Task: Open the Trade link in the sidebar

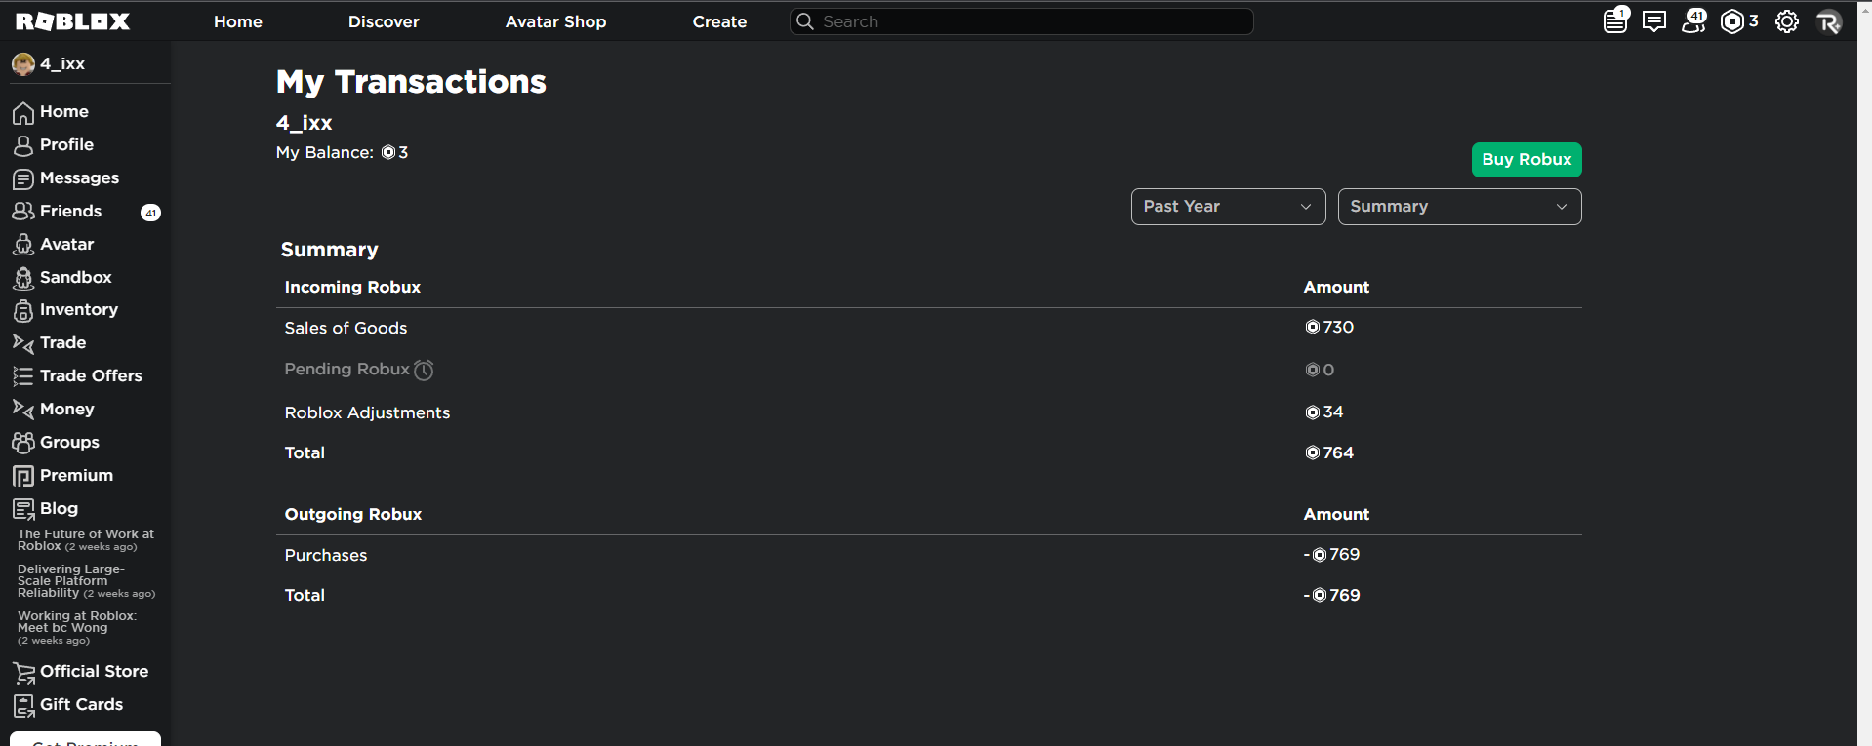Action: coord(63,343)
